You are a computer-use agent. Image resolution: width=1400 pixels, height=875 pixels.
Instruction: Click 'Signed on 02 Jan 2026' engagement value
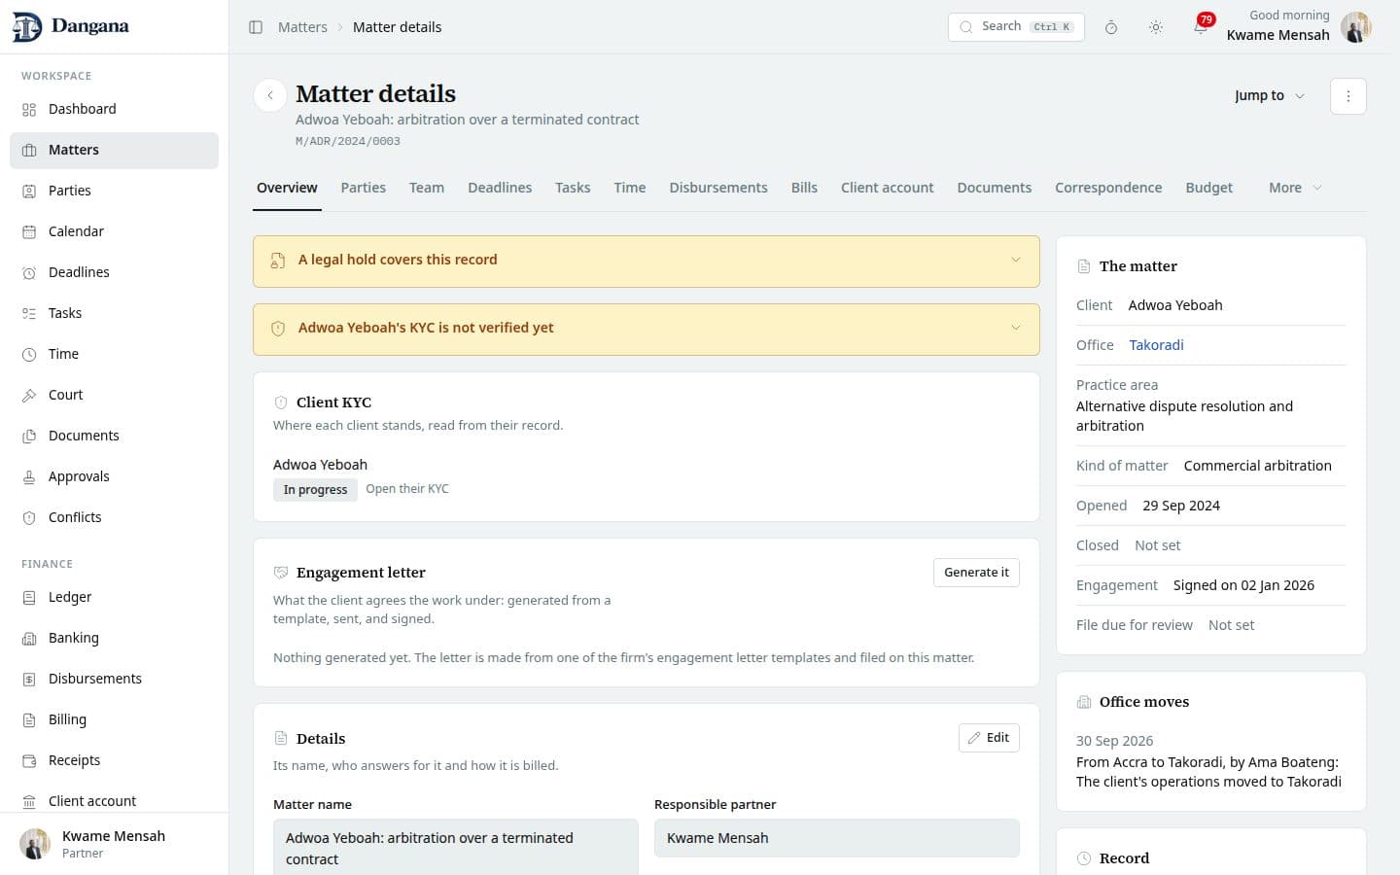point(1243,585)
